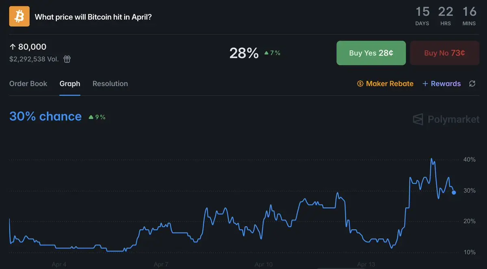
Task: Click the green triangle next to 7%
Action: 266,53
